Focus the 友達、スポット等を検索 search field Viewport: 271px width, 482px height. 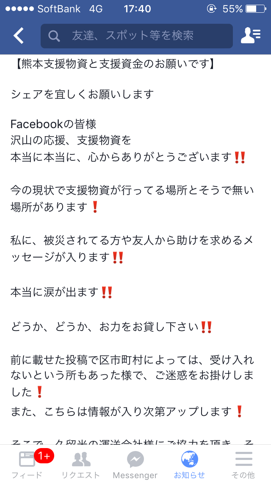pyautogui.click(x=137, y=36)
